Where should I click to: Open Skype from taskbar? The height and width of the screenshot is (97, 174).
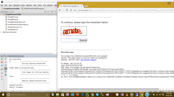[97, 94]
